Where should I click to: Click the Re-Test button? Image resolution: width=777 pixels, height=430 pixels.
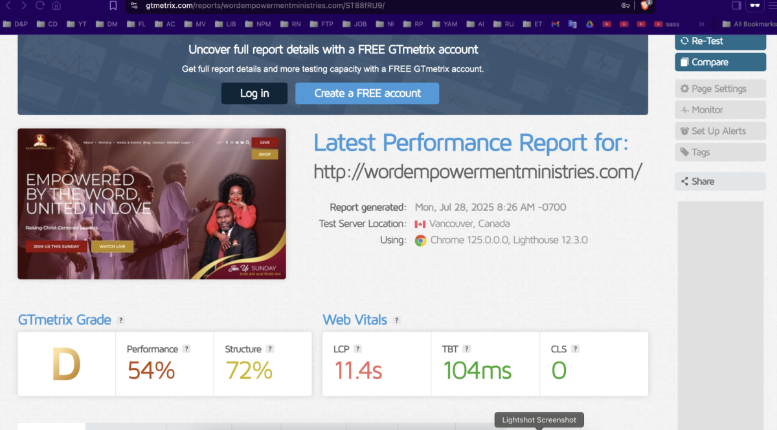click(x=720, y=41)
